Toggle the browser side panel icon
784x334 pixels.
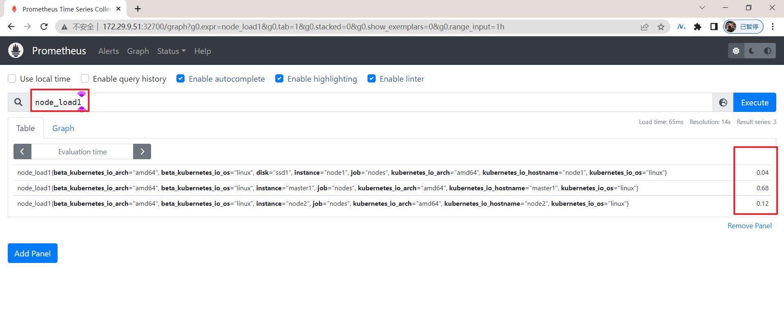pos(714,27)
